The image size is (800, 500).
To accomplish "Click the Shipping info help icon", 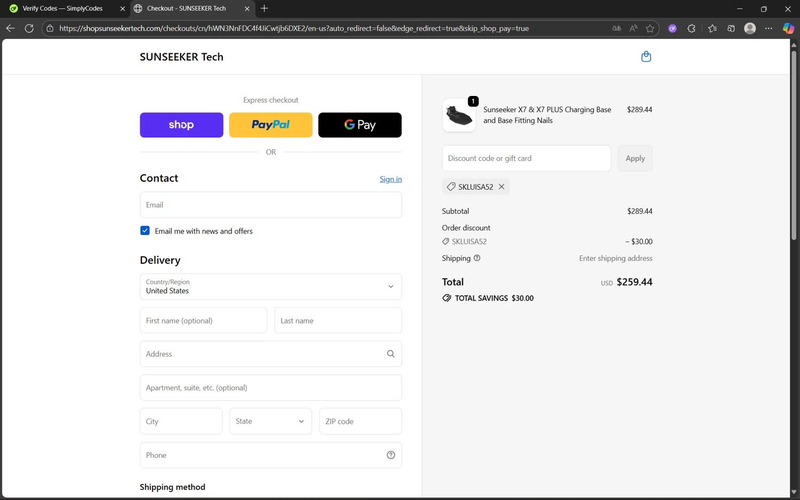I will point(477,258).
